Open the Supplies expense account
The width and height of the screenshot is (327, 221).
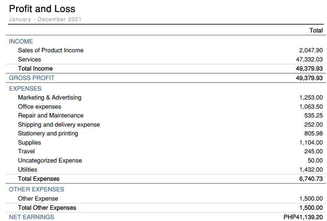tap(29, 143)
